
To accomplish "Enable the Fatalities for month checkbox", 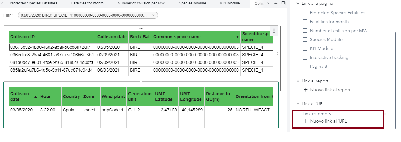I will point(305,22).
